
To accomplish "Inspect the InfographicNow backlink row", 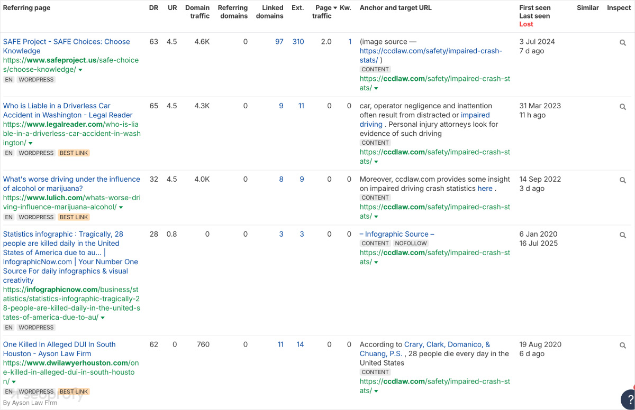I will (x=623, y=235).
